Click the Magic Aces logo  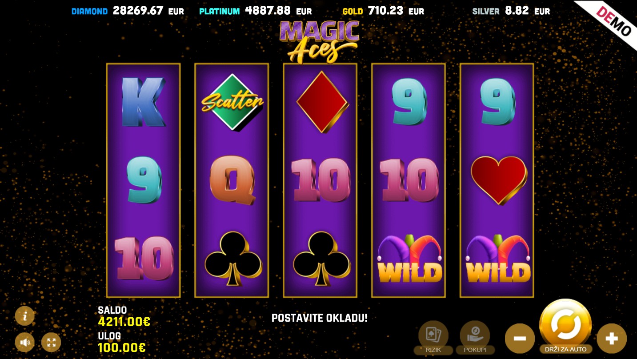point(319,41)
